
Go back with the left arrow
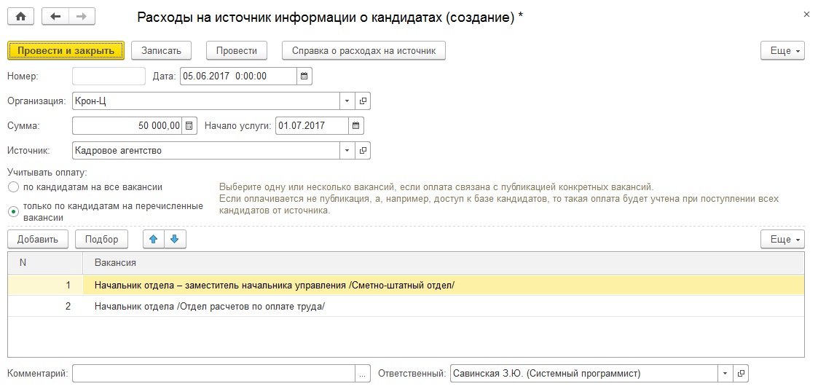[x=55, y=16]
